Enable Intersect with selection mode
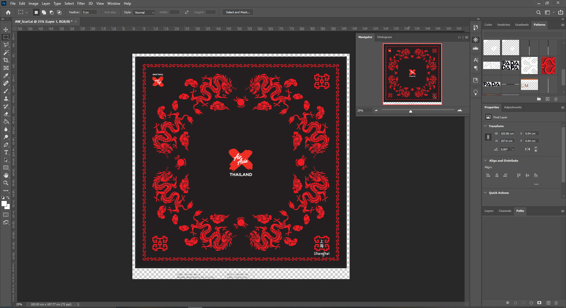The width and height of the screenshot is (566, 308). (x=59, y=12)
